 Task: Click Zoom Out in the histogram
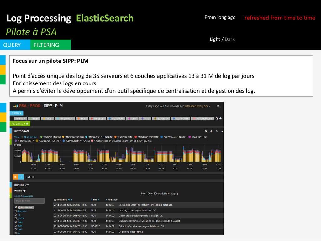(x=31, y=137)
